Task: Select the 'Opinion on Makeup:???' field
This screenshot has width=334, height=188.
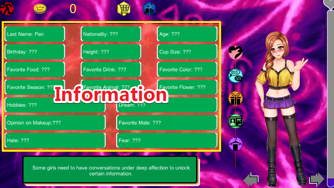Action: tap(55, 123)
